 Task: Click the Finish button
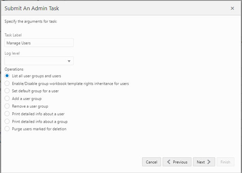click(x=225, y=162)
